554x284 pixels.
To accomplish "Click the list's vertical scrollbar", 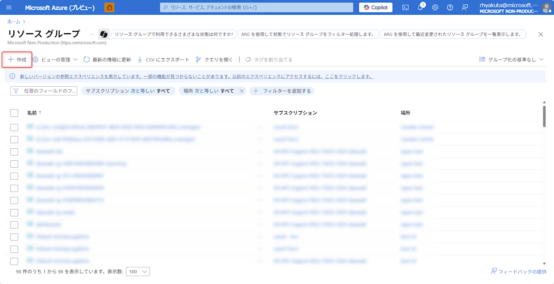I will pos(544,115).
